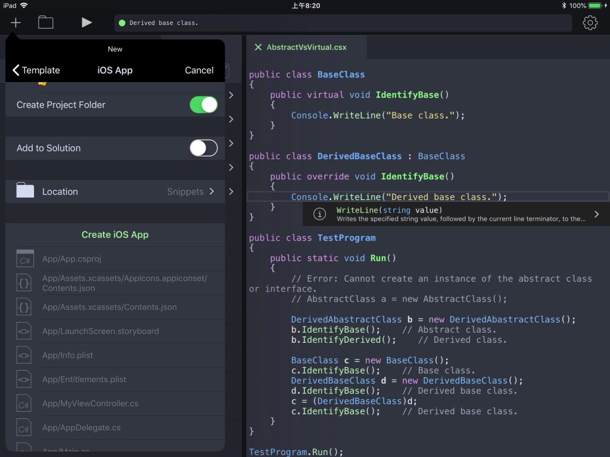
Task: Click C# icon beside AppDelegate.cs
Action: [x=24, y=428]
